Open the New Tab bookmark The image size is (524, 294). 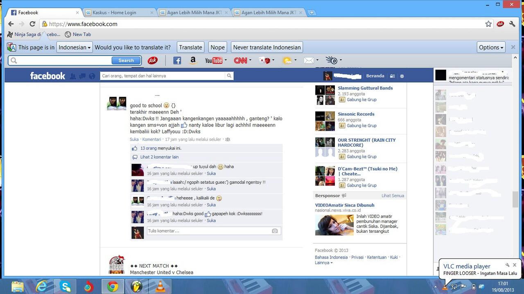click(78, 34)
